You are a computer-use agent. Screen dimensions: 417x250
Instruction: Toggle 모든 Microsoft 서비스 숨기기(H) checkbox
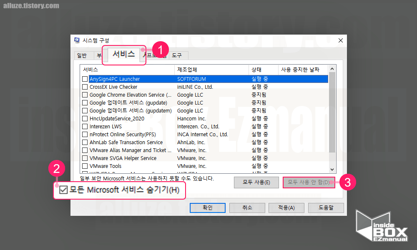[x=63, y=190]
